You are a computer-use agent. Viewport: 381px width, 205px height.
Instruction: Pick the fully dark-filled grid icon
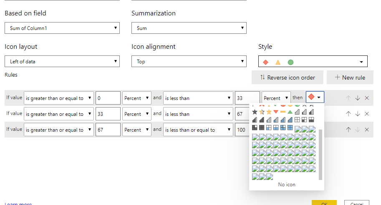coord(262,127)
